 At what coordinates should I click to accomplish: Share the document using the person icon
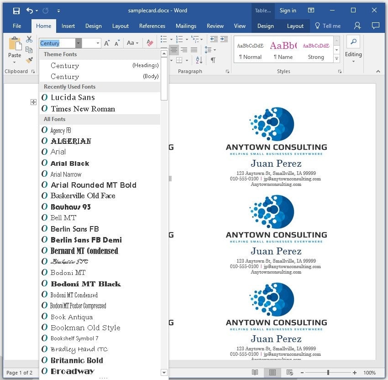pyautogui.click(x=357, y=26)
